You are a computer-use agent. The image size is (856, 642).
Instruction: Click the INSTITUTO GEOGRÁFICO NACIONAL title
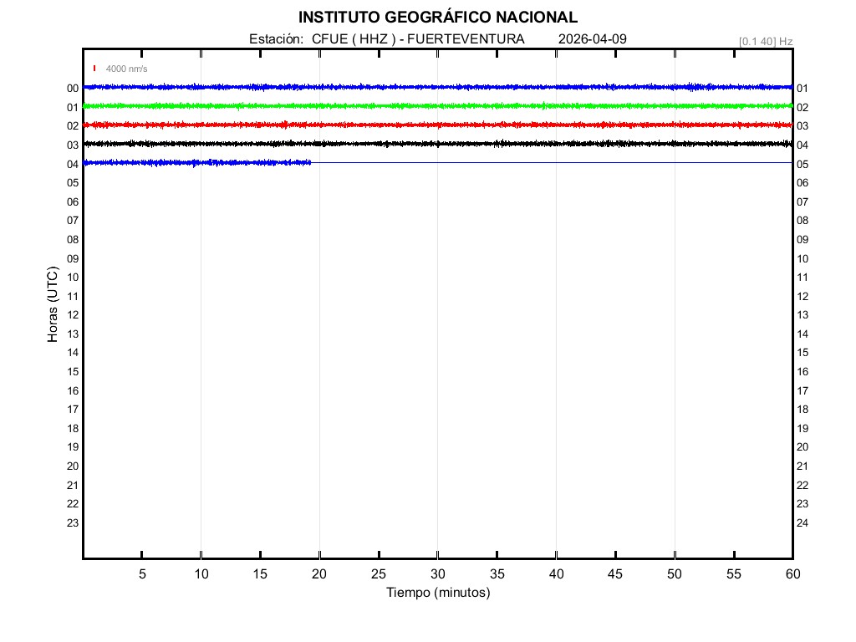tap(437, 18)
